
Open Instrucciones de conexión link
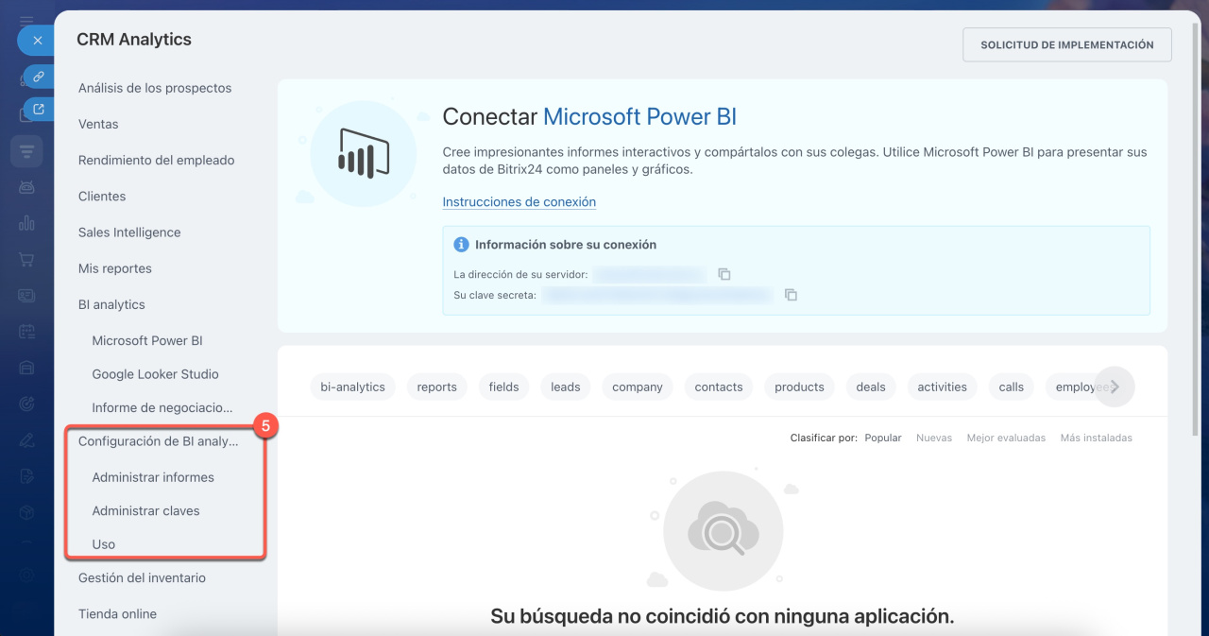(x=519, y=202)
